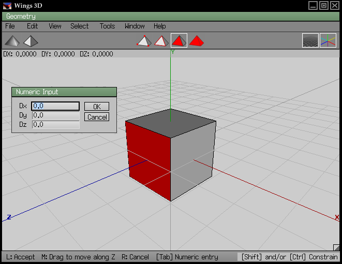Close the Wings 3D window

(x=335, y=6)
